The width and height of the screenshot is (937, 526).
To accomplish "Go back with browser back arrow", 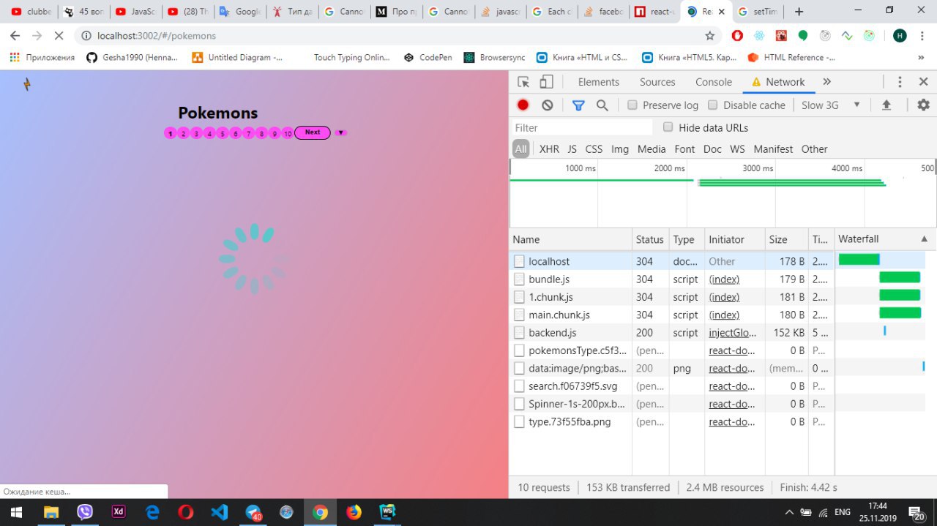I will 15,35.
